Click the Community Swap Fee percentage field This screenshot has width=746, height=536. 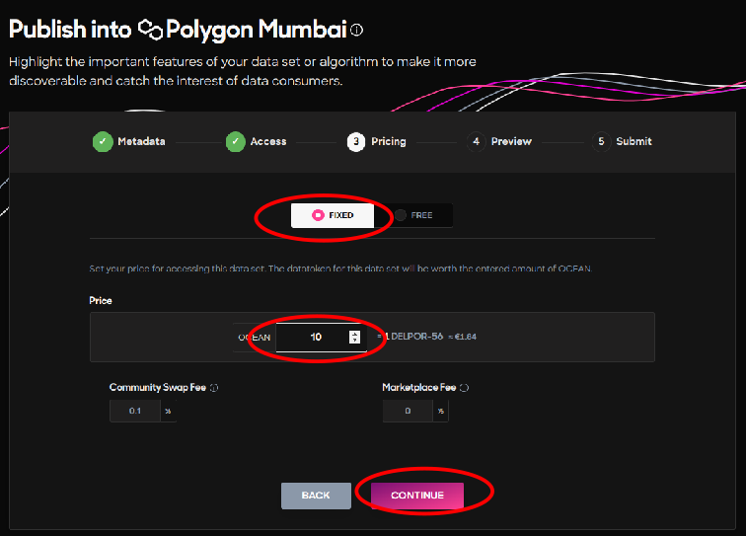coord(135,411)
